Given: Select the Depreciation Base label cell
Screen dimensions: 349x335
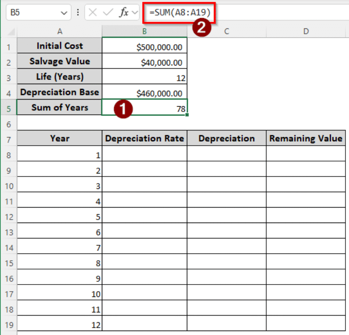Looking at the screenshot, I should (x=60, y=92).
